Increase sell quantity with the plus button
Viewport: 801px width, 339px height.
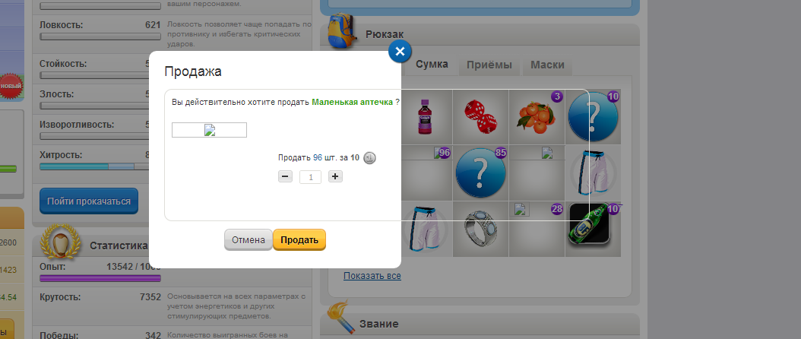(335, 176)
